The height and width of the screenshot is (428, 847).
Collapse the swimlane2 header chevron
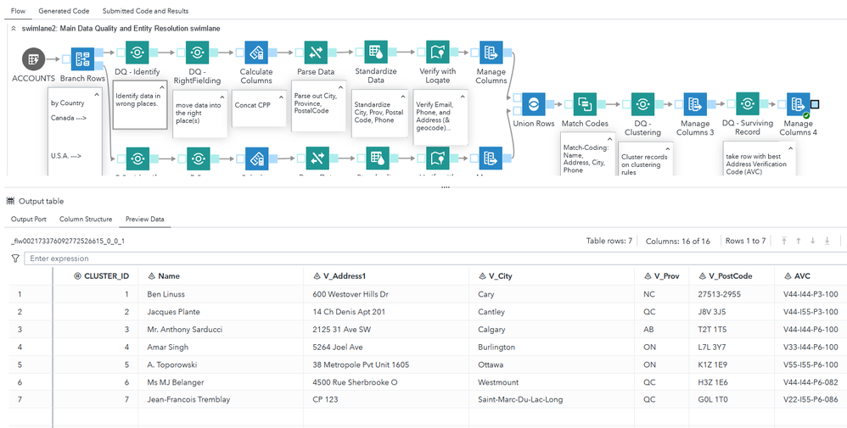click(14, 29)
